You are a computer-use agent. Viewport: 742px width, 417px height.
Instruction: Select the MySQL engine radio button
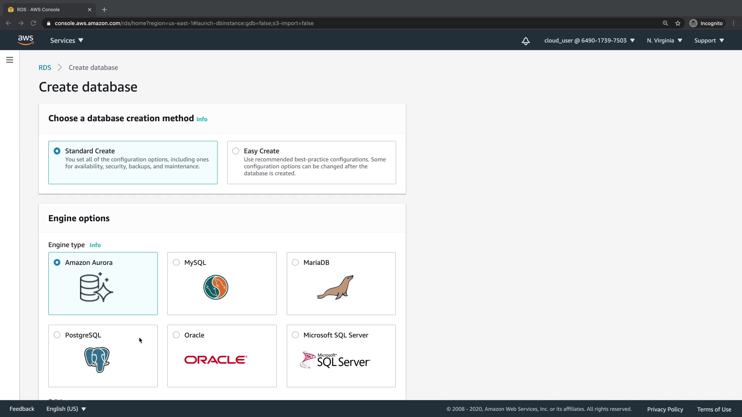[x=176, y=263]
